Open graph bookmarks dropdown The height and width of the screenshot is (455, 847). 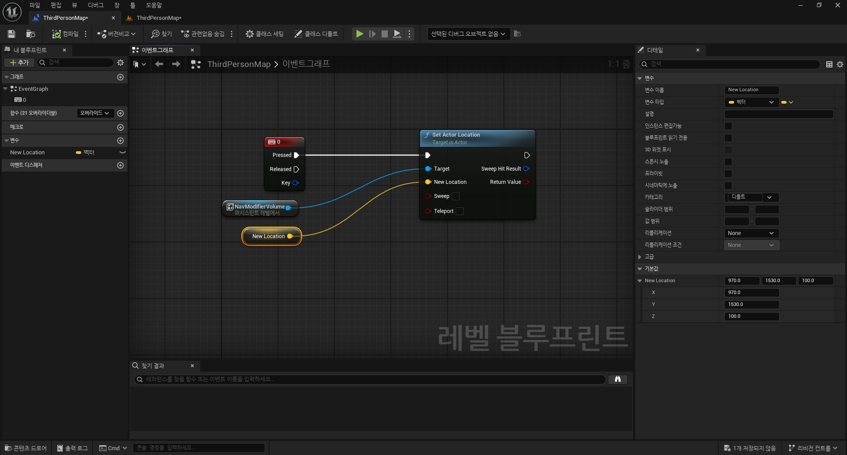(139, 64)
